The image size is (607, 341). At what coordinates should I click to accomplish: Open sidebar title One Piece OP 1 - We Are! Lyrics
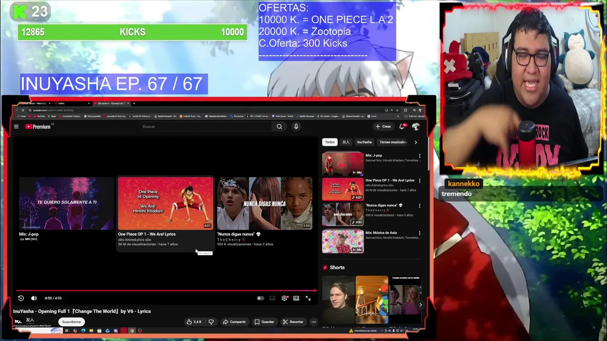point(390,180)
